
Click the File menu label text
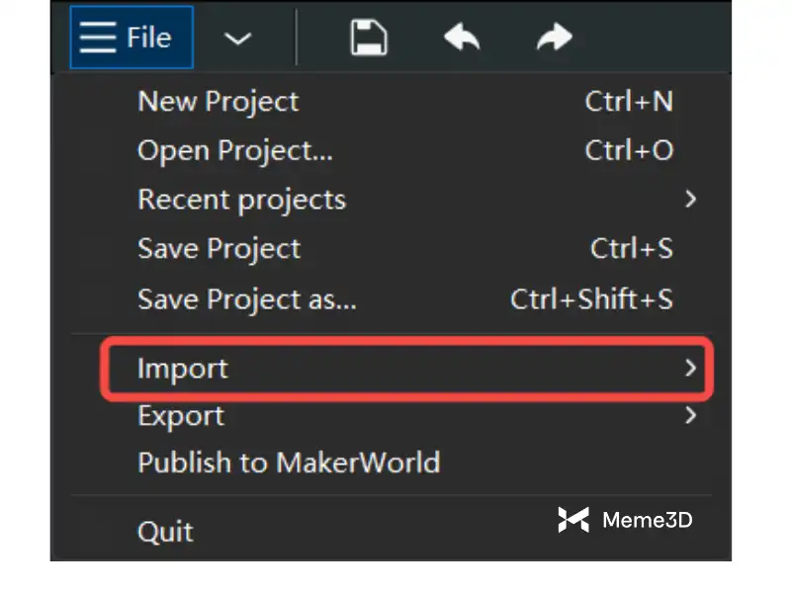click(149, 38)
